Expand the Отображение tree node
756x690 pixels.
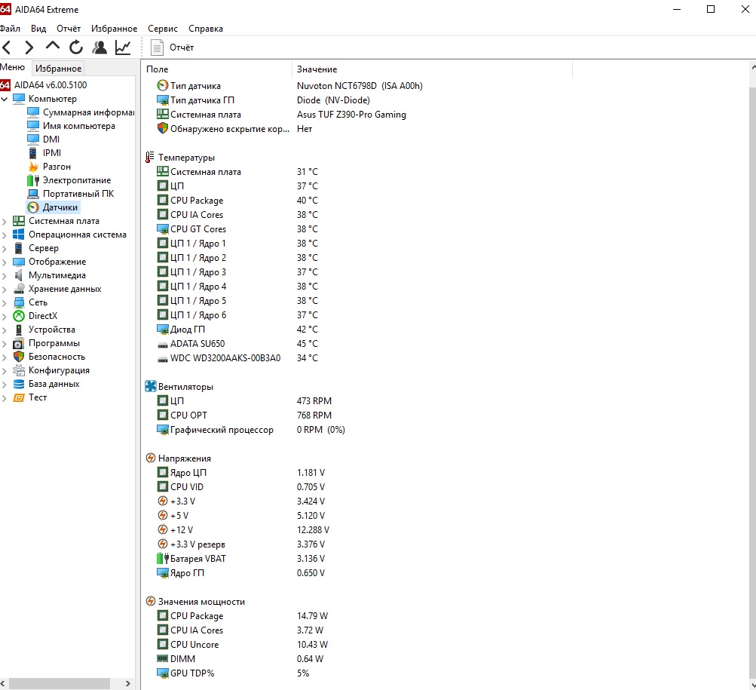click(5, 262)
